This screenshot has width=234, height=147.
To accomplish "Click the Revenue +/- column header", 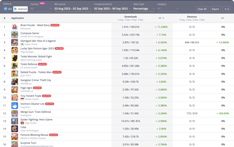I will [x=223, y=18].
